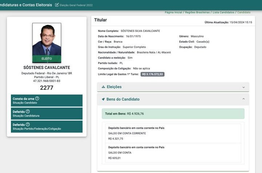
Task: Open help icon beside Deferido Situação Candidatura
Action: (28, 112)
